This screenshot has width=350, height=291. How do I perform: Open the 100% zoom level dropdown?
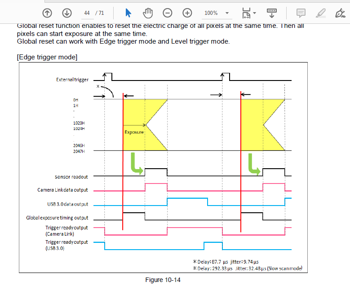(217, 13)
